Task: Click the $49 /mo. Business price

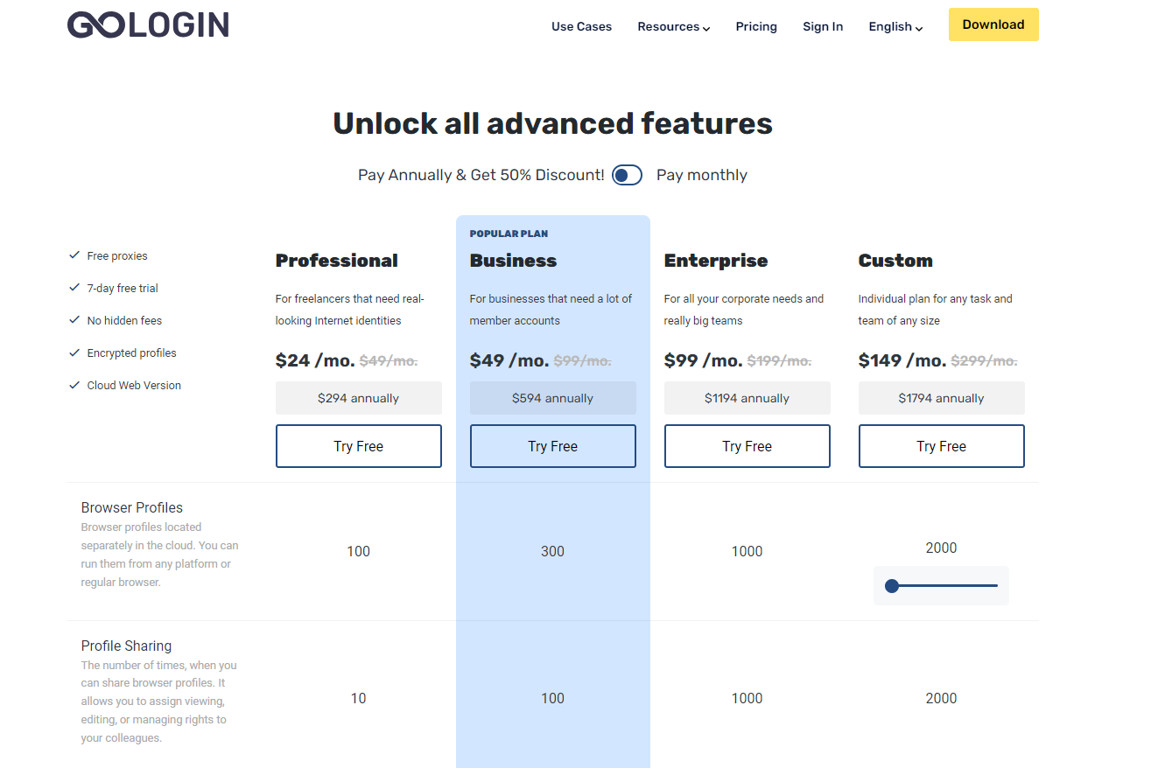Action: 509,360
